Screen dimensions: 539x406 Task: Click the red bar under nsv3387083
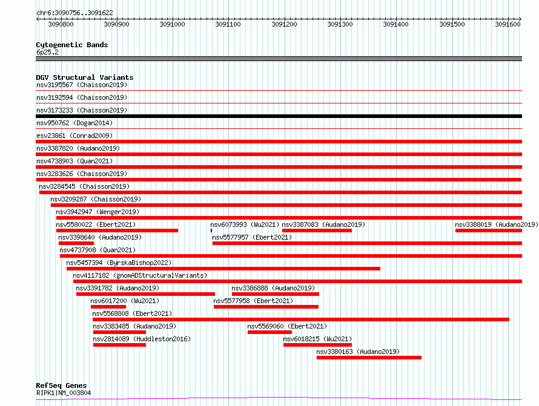(317, 231)
